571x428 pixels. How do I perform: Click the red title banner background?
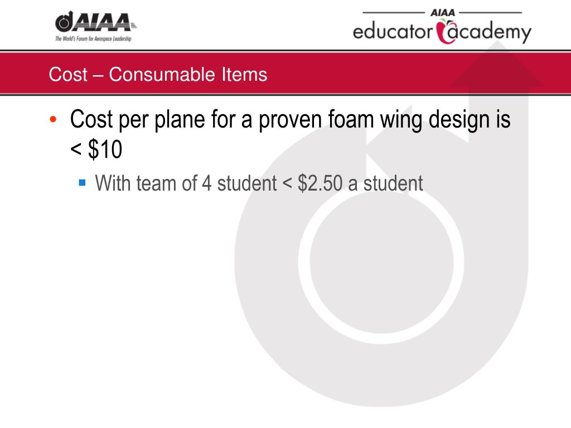click(x=285, y=74)
